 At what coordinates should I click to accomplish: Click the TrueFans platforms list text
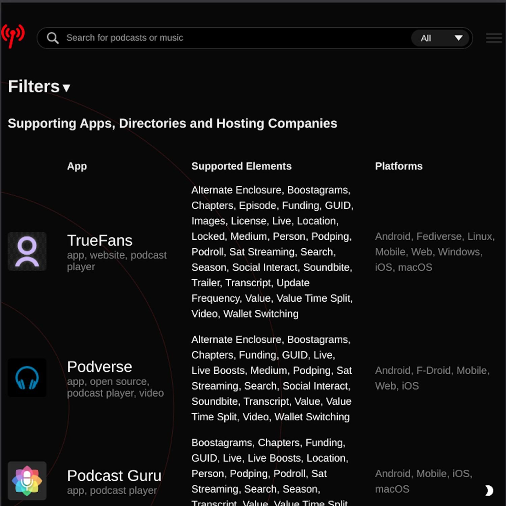tap(435, 252)
